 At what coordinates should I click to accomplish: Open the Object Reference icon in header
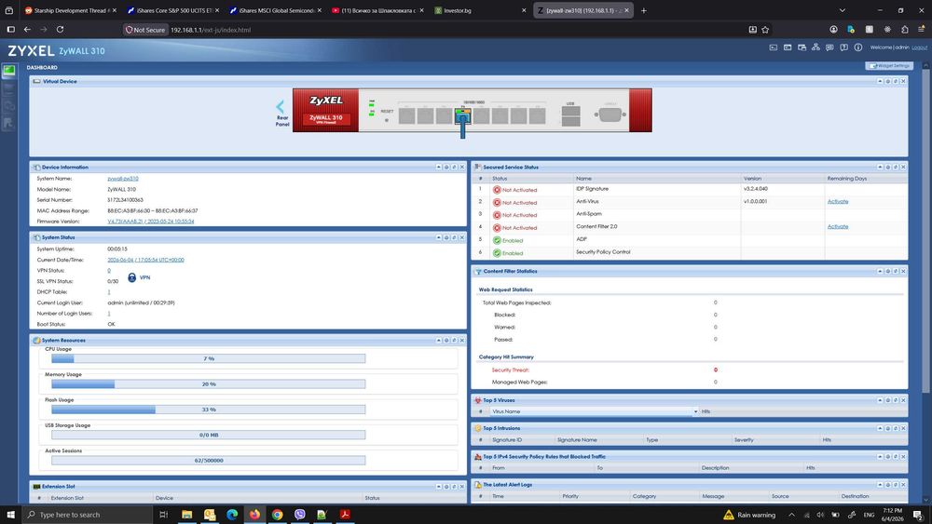(x=802, y=47)
